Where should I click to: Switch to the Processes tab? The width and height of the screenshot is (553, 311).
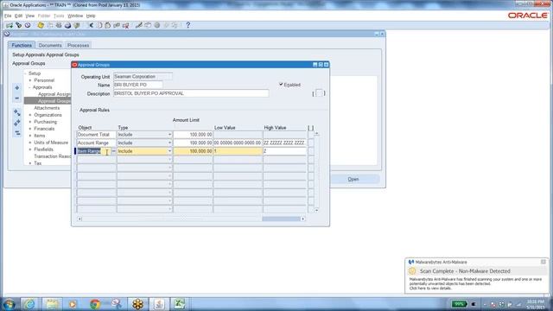point(79,45)
